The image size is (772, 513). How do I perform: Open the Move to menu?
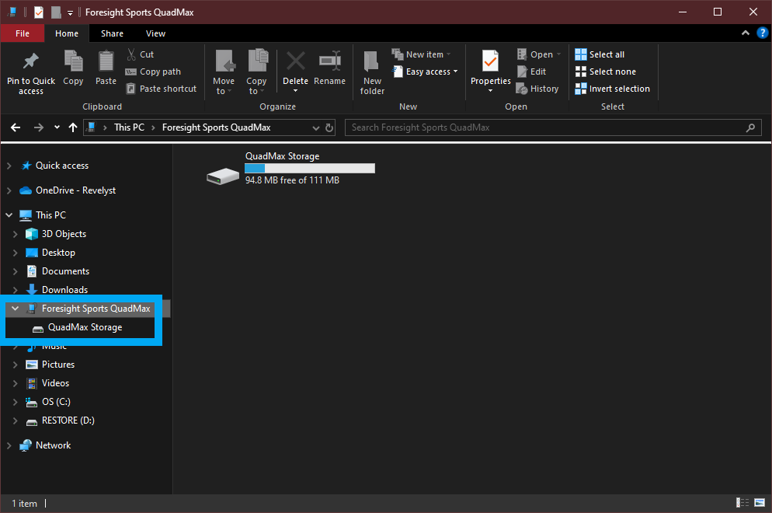click(224, 72)
